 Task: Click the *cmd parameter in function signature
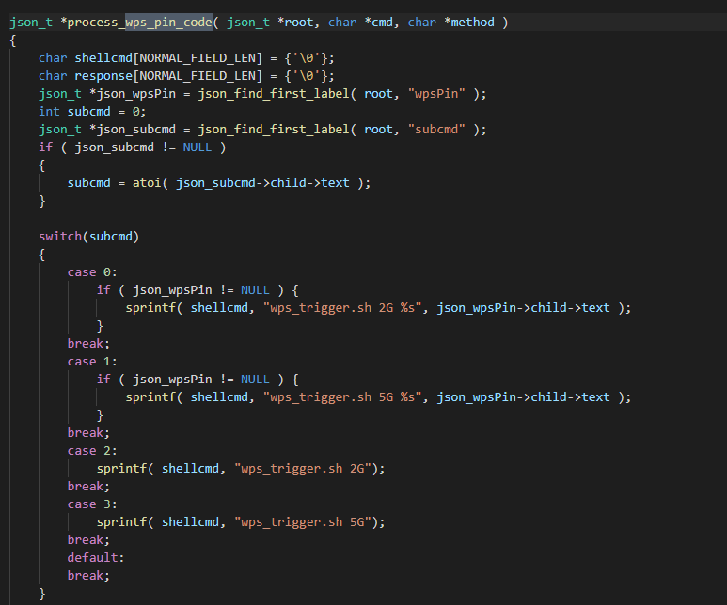coord(378,23)
